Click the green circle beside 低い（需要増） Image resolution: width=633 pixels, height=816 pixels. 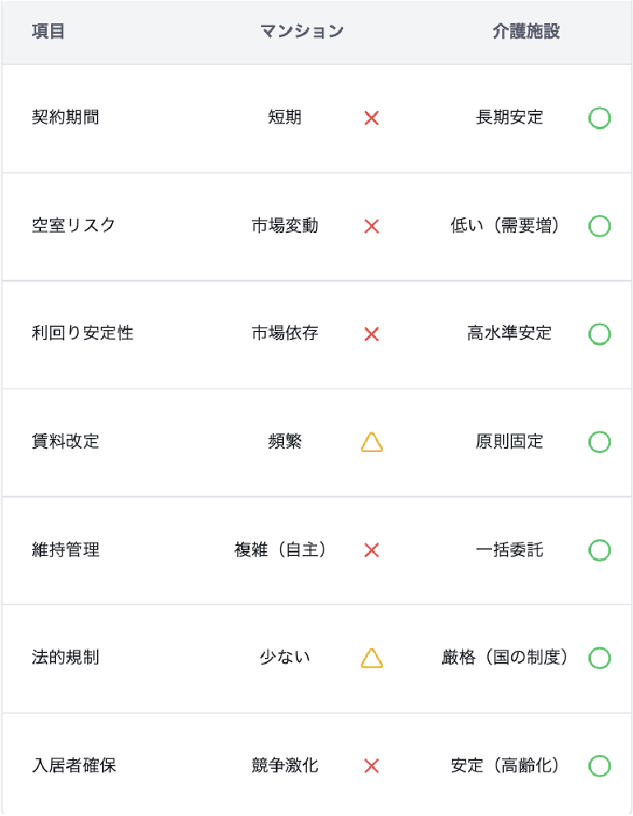[x=599, y=226]
